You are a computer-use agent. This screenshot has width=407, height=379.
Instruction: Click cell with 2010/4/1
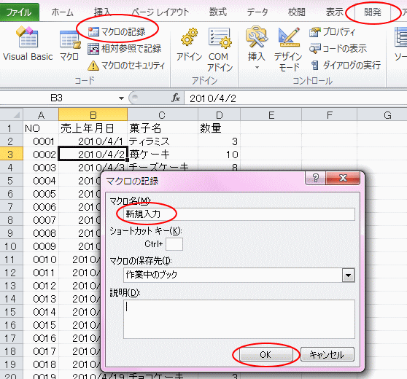tap(93, 141)
